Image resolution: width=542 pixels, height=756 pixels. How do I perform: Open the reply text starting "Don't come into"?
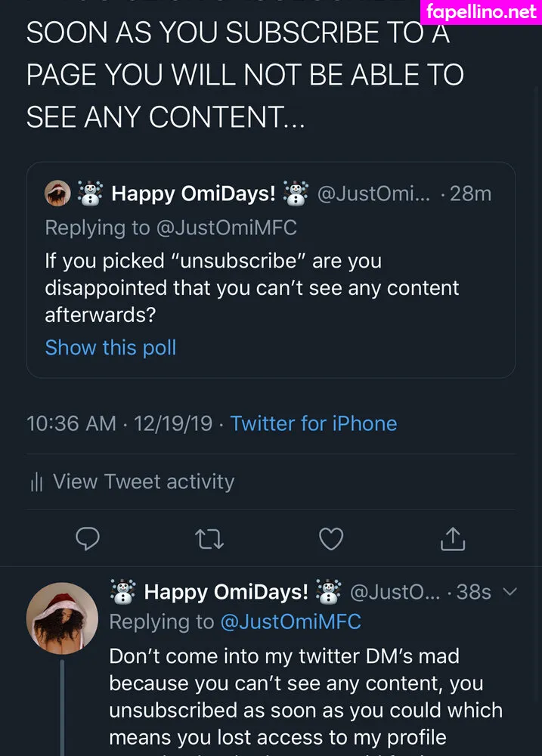coord(305,696)
